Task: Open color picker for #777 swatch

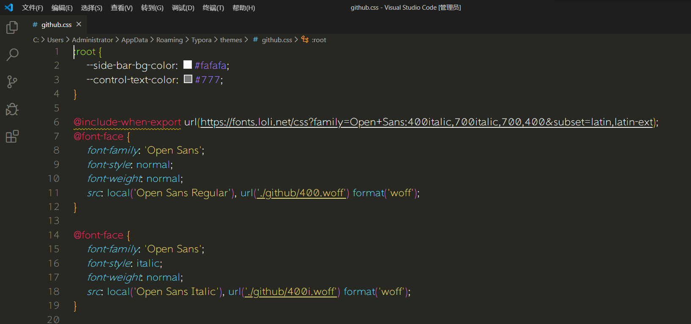Action: 188,79
